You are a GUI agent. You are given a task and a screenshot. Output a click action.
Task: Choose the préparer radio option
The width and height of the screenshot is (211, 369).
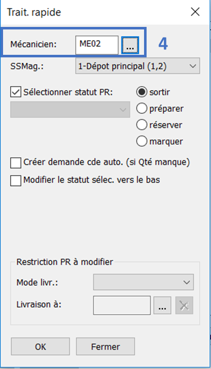coord(142,109)
